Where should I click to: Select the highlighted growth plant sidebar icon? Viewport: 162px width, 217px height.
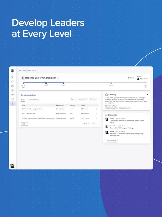[x=12, y=104]
